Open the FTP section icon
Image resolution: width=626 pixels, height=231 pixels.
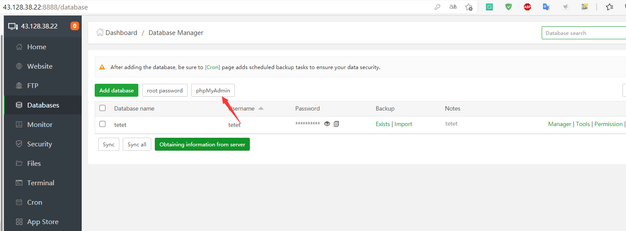(x=19, y=86)
